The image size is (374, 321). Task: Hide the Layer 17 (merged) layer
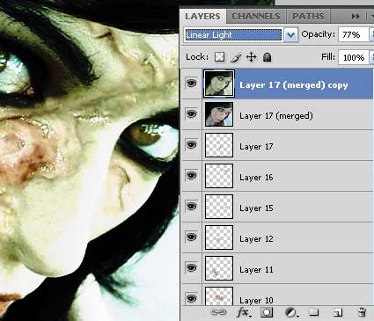click(191, 114)
